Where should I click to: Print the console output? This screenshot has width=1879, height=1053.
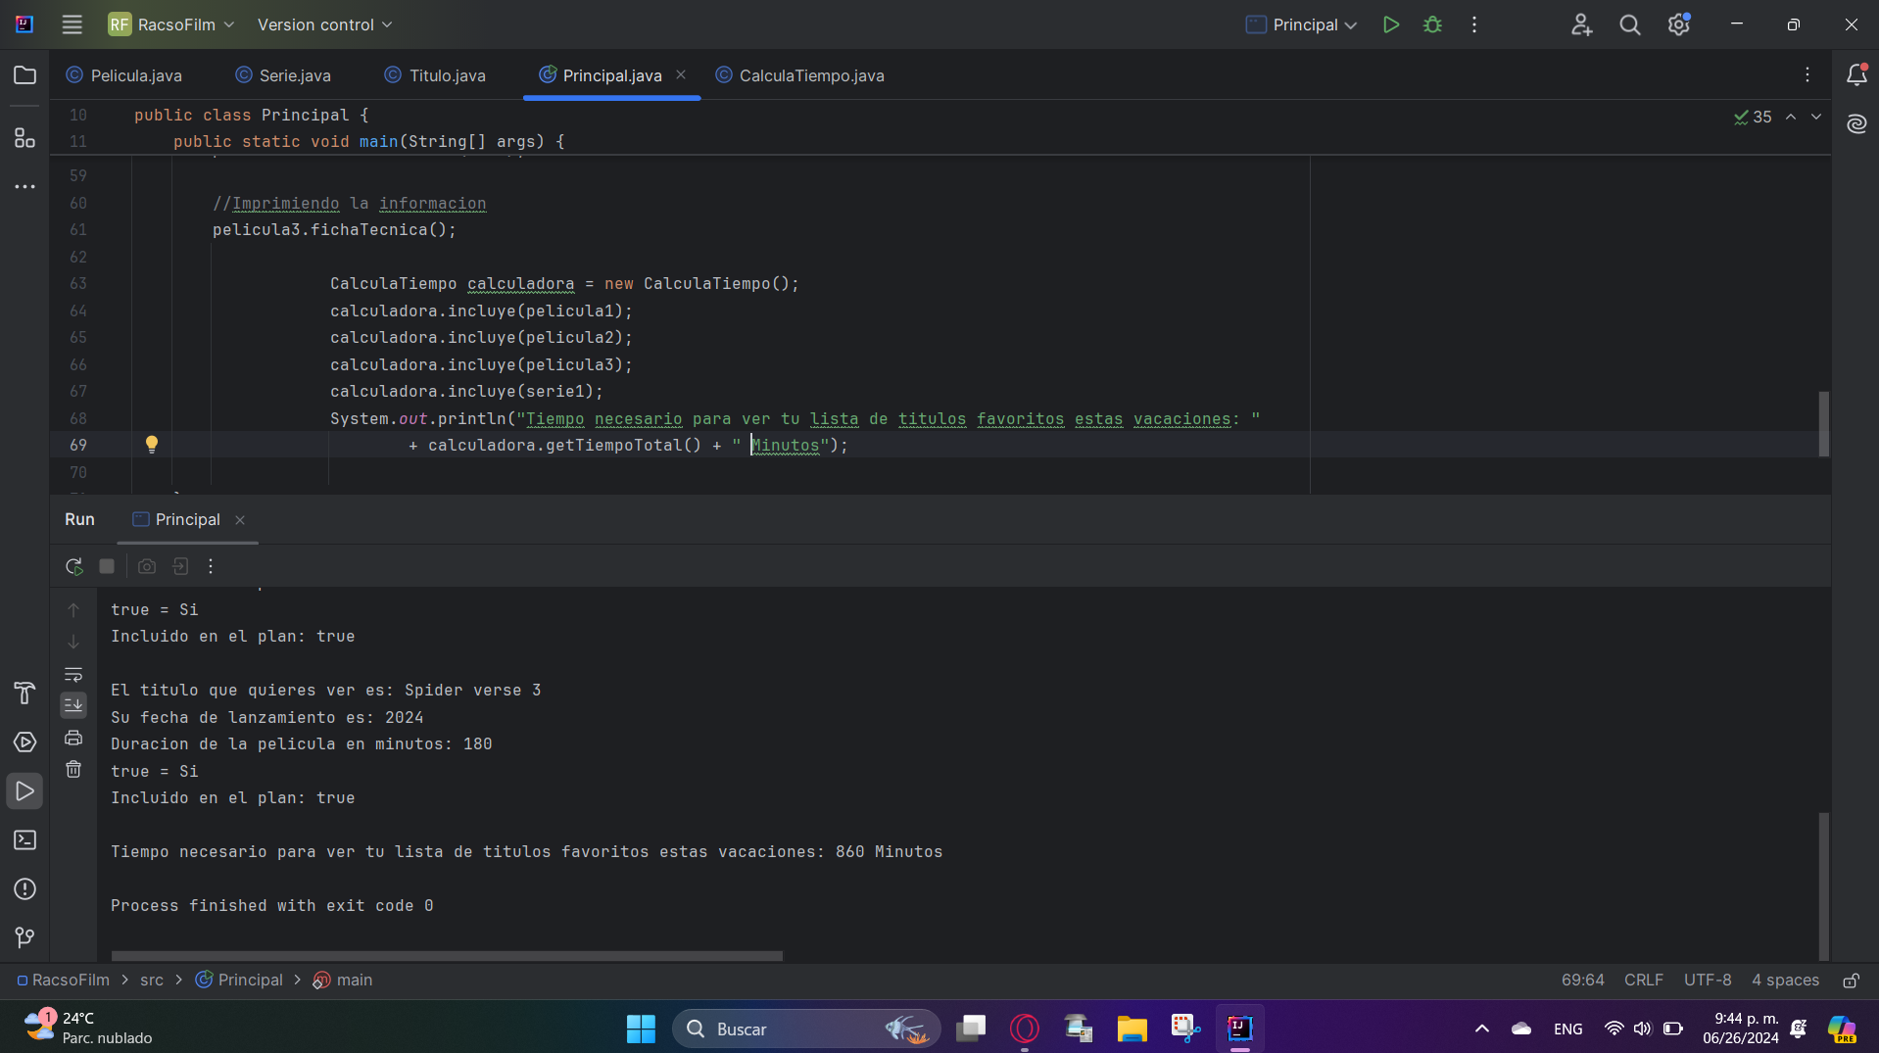[x=73, y=738]
